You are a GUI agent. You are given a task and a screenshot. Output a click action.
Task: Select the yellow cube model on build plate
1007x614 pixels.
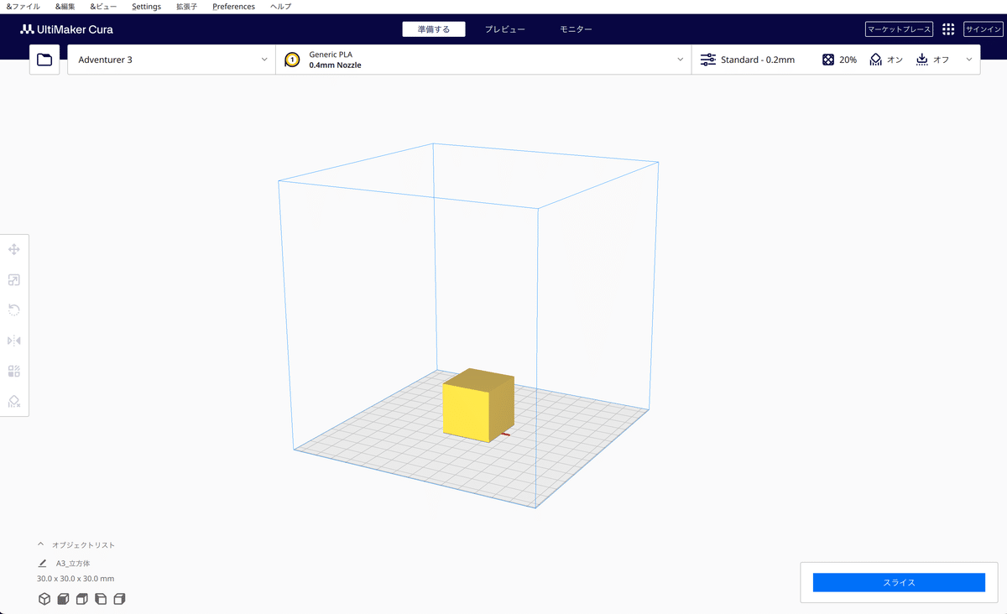tap(477, 406)
